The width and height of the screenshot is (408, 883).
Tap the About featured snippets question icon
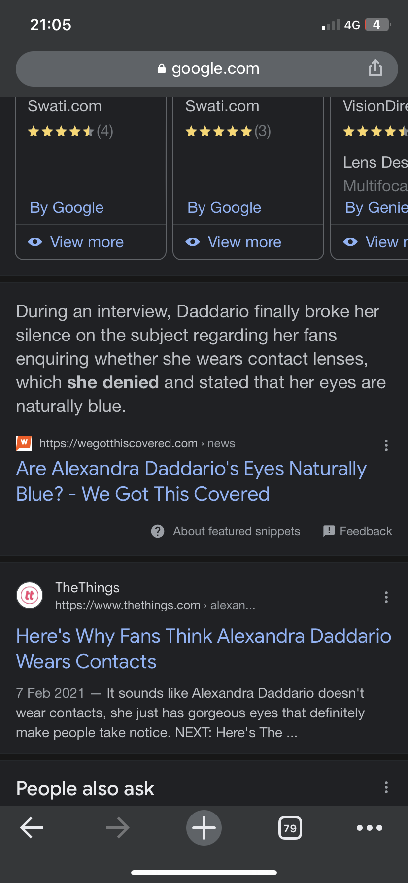pos(158,531)
